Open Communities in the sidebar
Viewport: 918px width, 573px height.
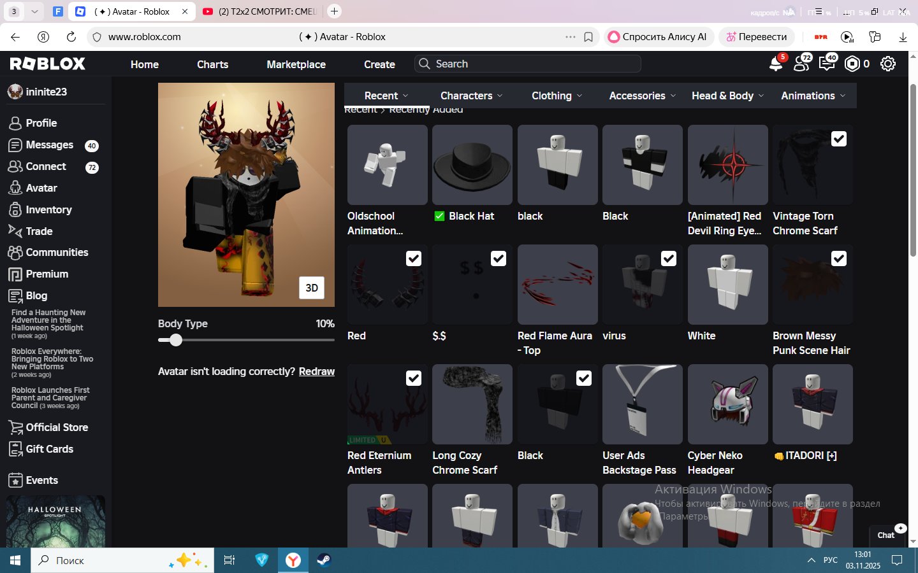coord(57,252)
